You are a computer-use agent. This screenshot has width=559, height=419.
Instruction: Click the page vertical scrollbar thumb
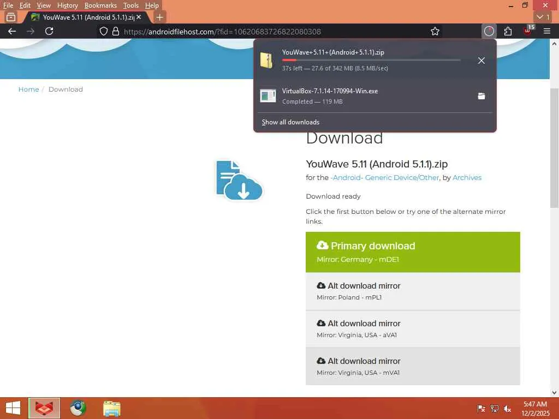pos(554,148)
